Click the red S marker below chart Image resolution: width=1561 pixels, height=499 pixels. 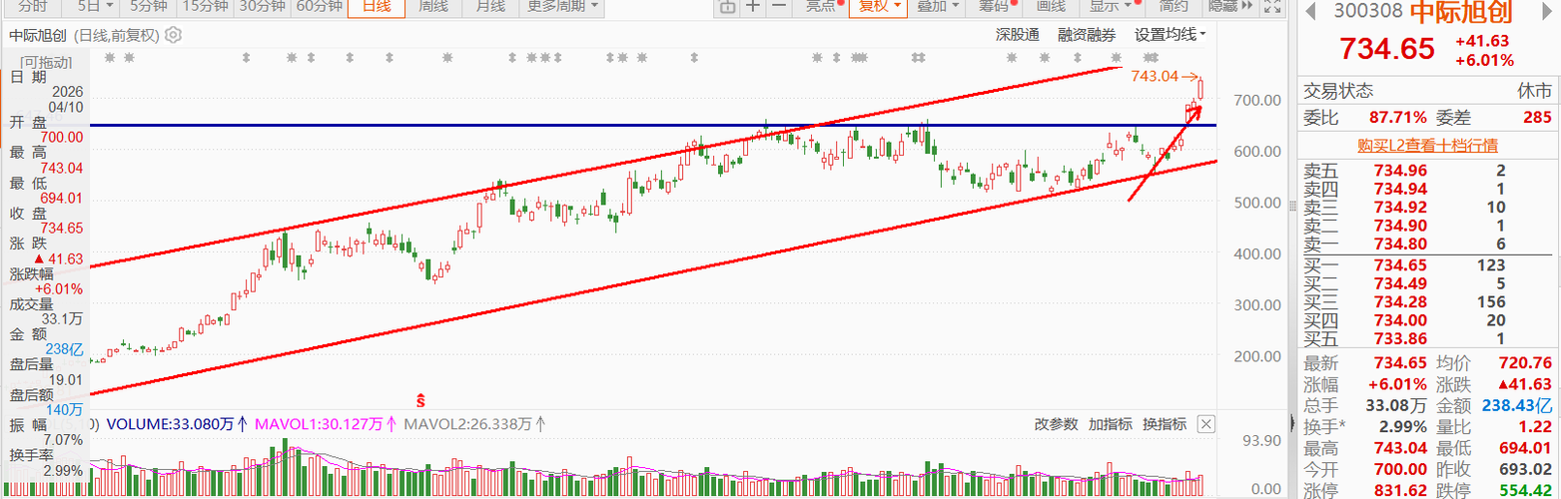422,400
